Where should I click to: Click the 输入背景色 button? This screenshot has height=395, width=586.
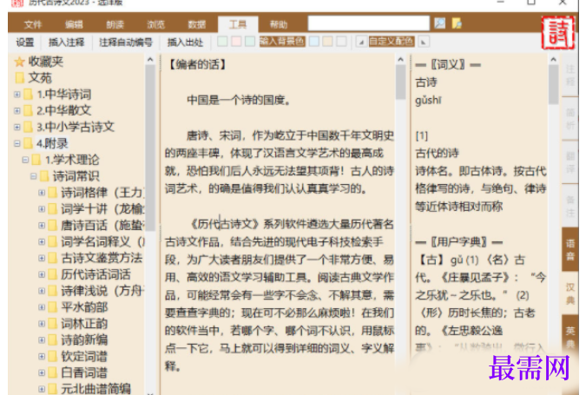point(282,42)
